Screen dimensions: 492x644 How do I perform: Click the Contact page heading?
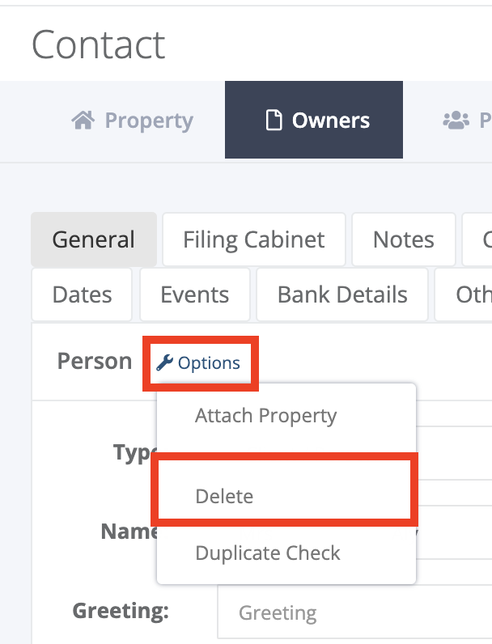pos(99,44)
